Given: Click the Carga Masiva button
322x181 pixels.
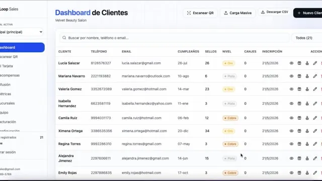Looking at the screenshot, I should tap(237, 13).
